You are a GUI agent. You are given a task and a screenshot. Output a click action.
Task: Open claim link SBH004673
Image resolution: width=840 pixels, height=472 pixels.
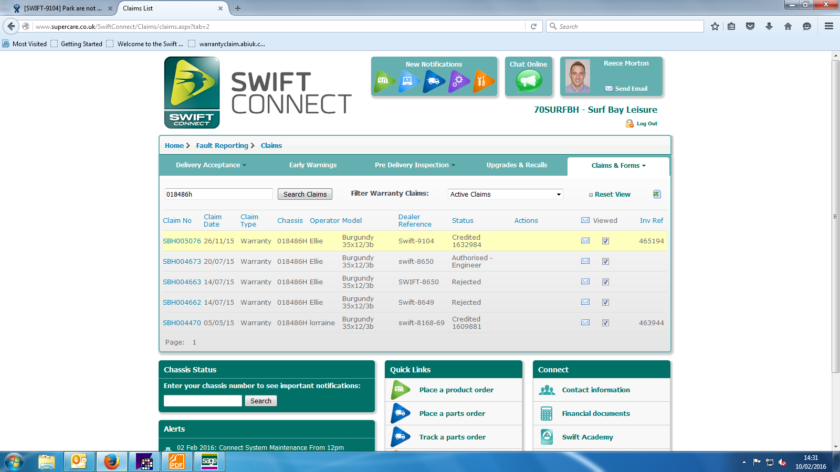(182, 262)
